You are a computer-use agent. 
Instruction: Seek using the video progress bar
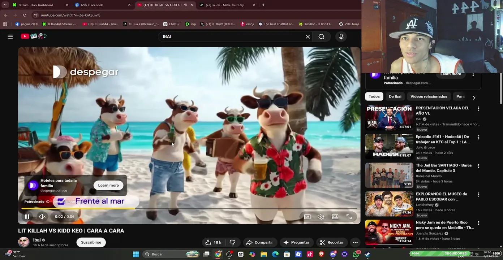pyautogui.click(x=189, y=208)
